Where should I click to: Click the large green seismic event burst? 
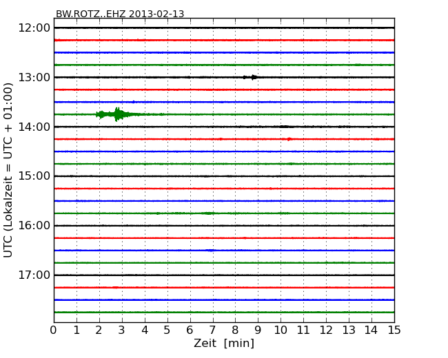[117, 114]
